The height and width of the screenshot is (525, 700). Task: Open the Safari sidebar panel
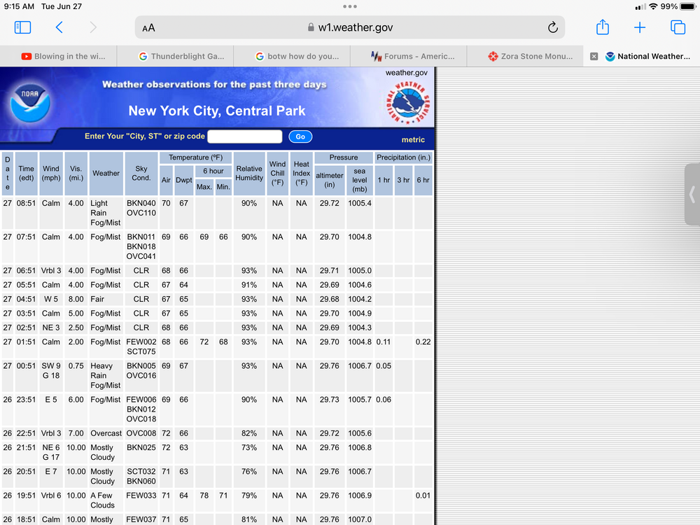pyautogui.click(x=23, y=27)
